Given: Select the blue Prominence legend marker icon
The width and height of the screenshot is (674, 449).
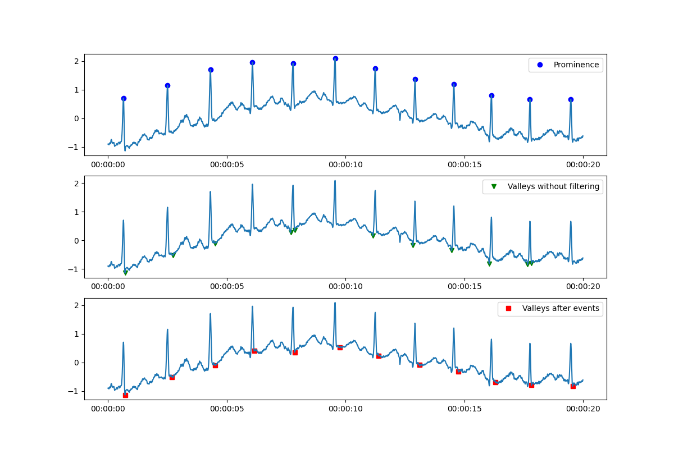Looking at the screenshot, I should click(x=541, y=65).
